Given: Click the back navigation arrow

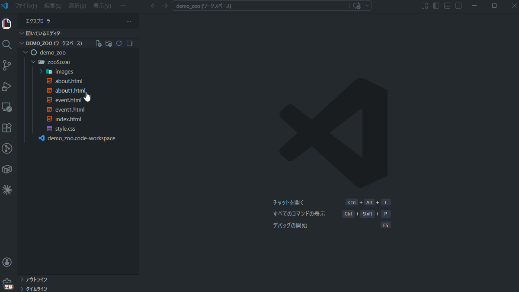Looking at the screenshot, I should pyautogui.click(x=154, y=6).
